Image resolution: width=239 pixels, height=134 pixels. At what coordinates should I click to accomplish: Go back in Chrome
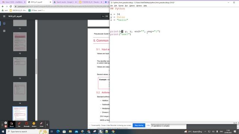pyautogui.click(x=3, y=7)
